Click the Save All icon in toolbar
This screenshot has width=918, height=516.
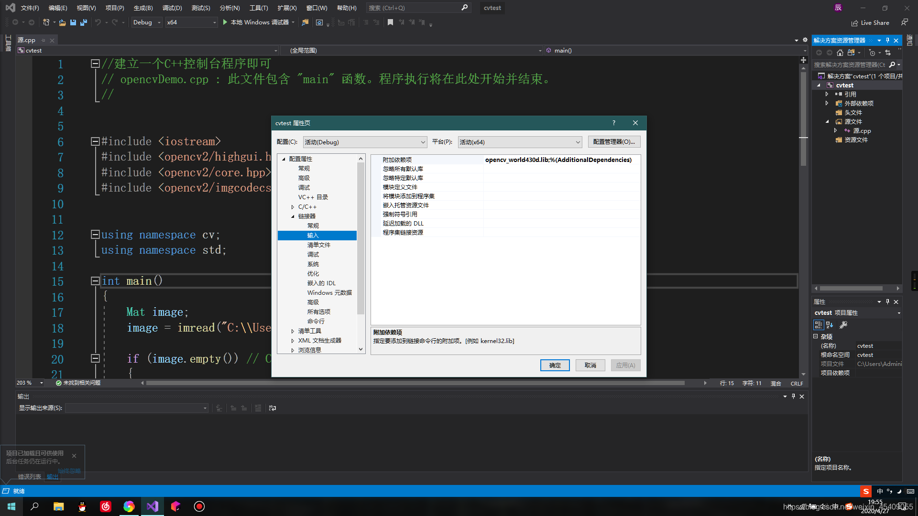84,22
